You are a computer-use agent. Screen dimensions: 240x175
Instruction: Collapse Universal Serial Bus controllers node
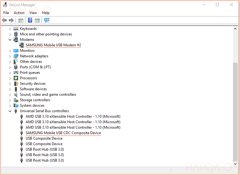coord(10,111)
